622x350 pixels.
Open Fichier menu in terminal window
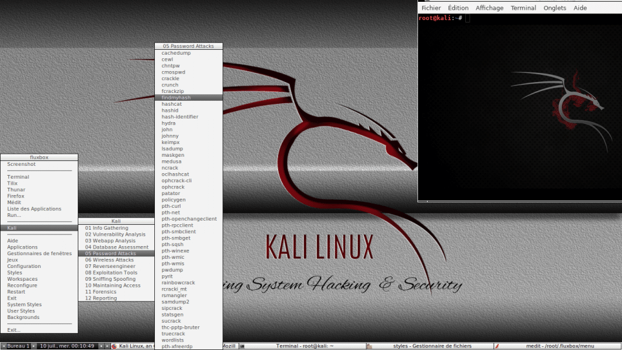pyautogui.click(x=431, y=8)
